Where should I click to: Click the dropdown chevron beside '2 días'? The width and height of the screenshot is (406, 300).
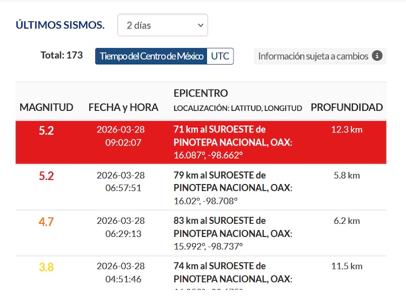point(200,25)
